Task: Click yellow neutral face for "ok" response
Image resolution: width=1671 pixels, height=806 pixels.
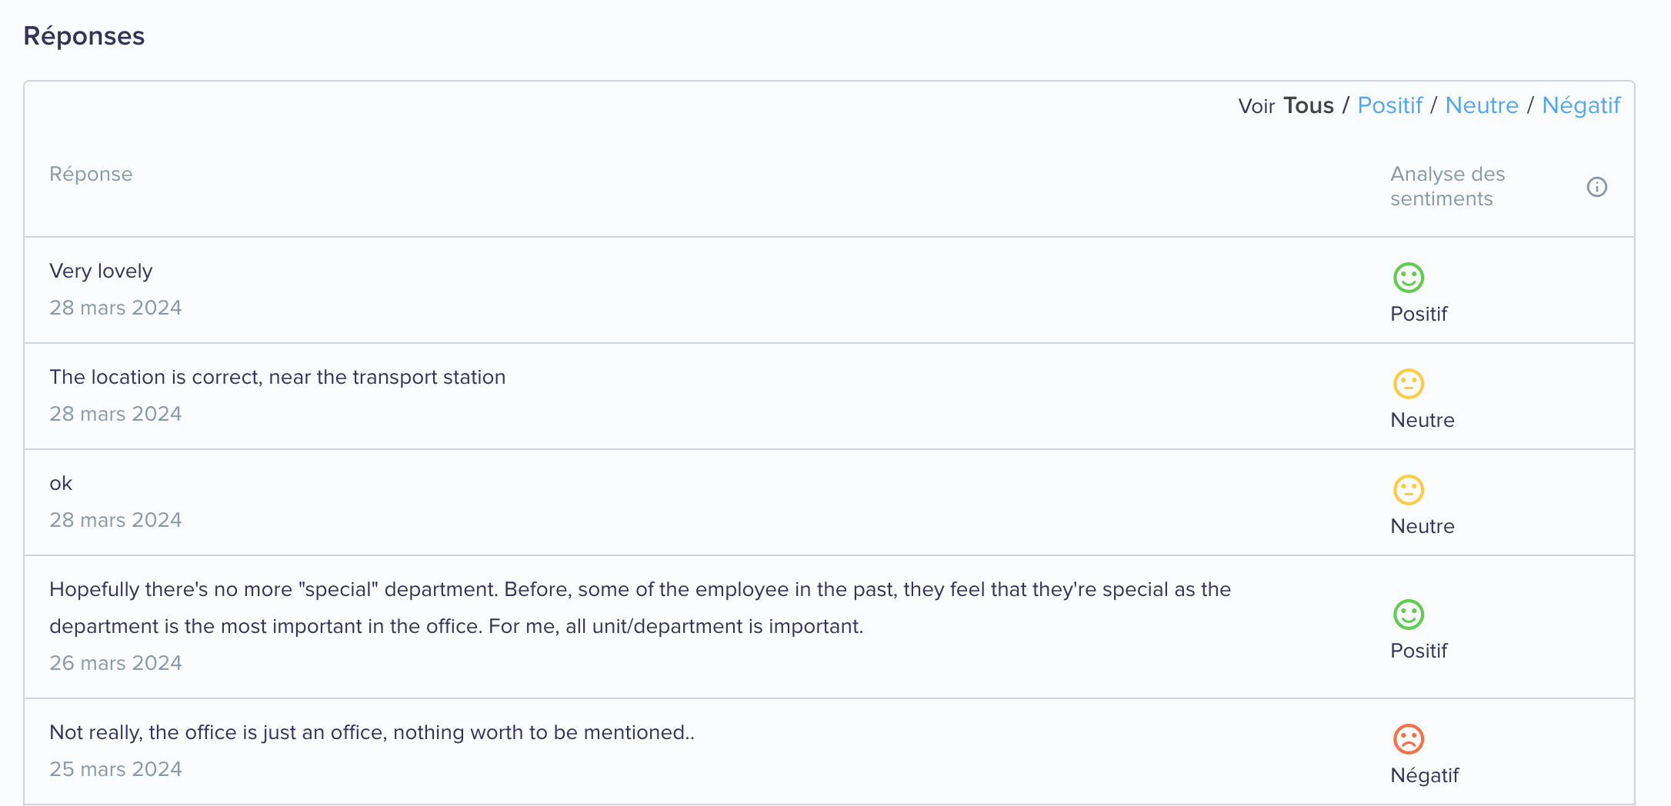Action: click(x=1409, y=490)
